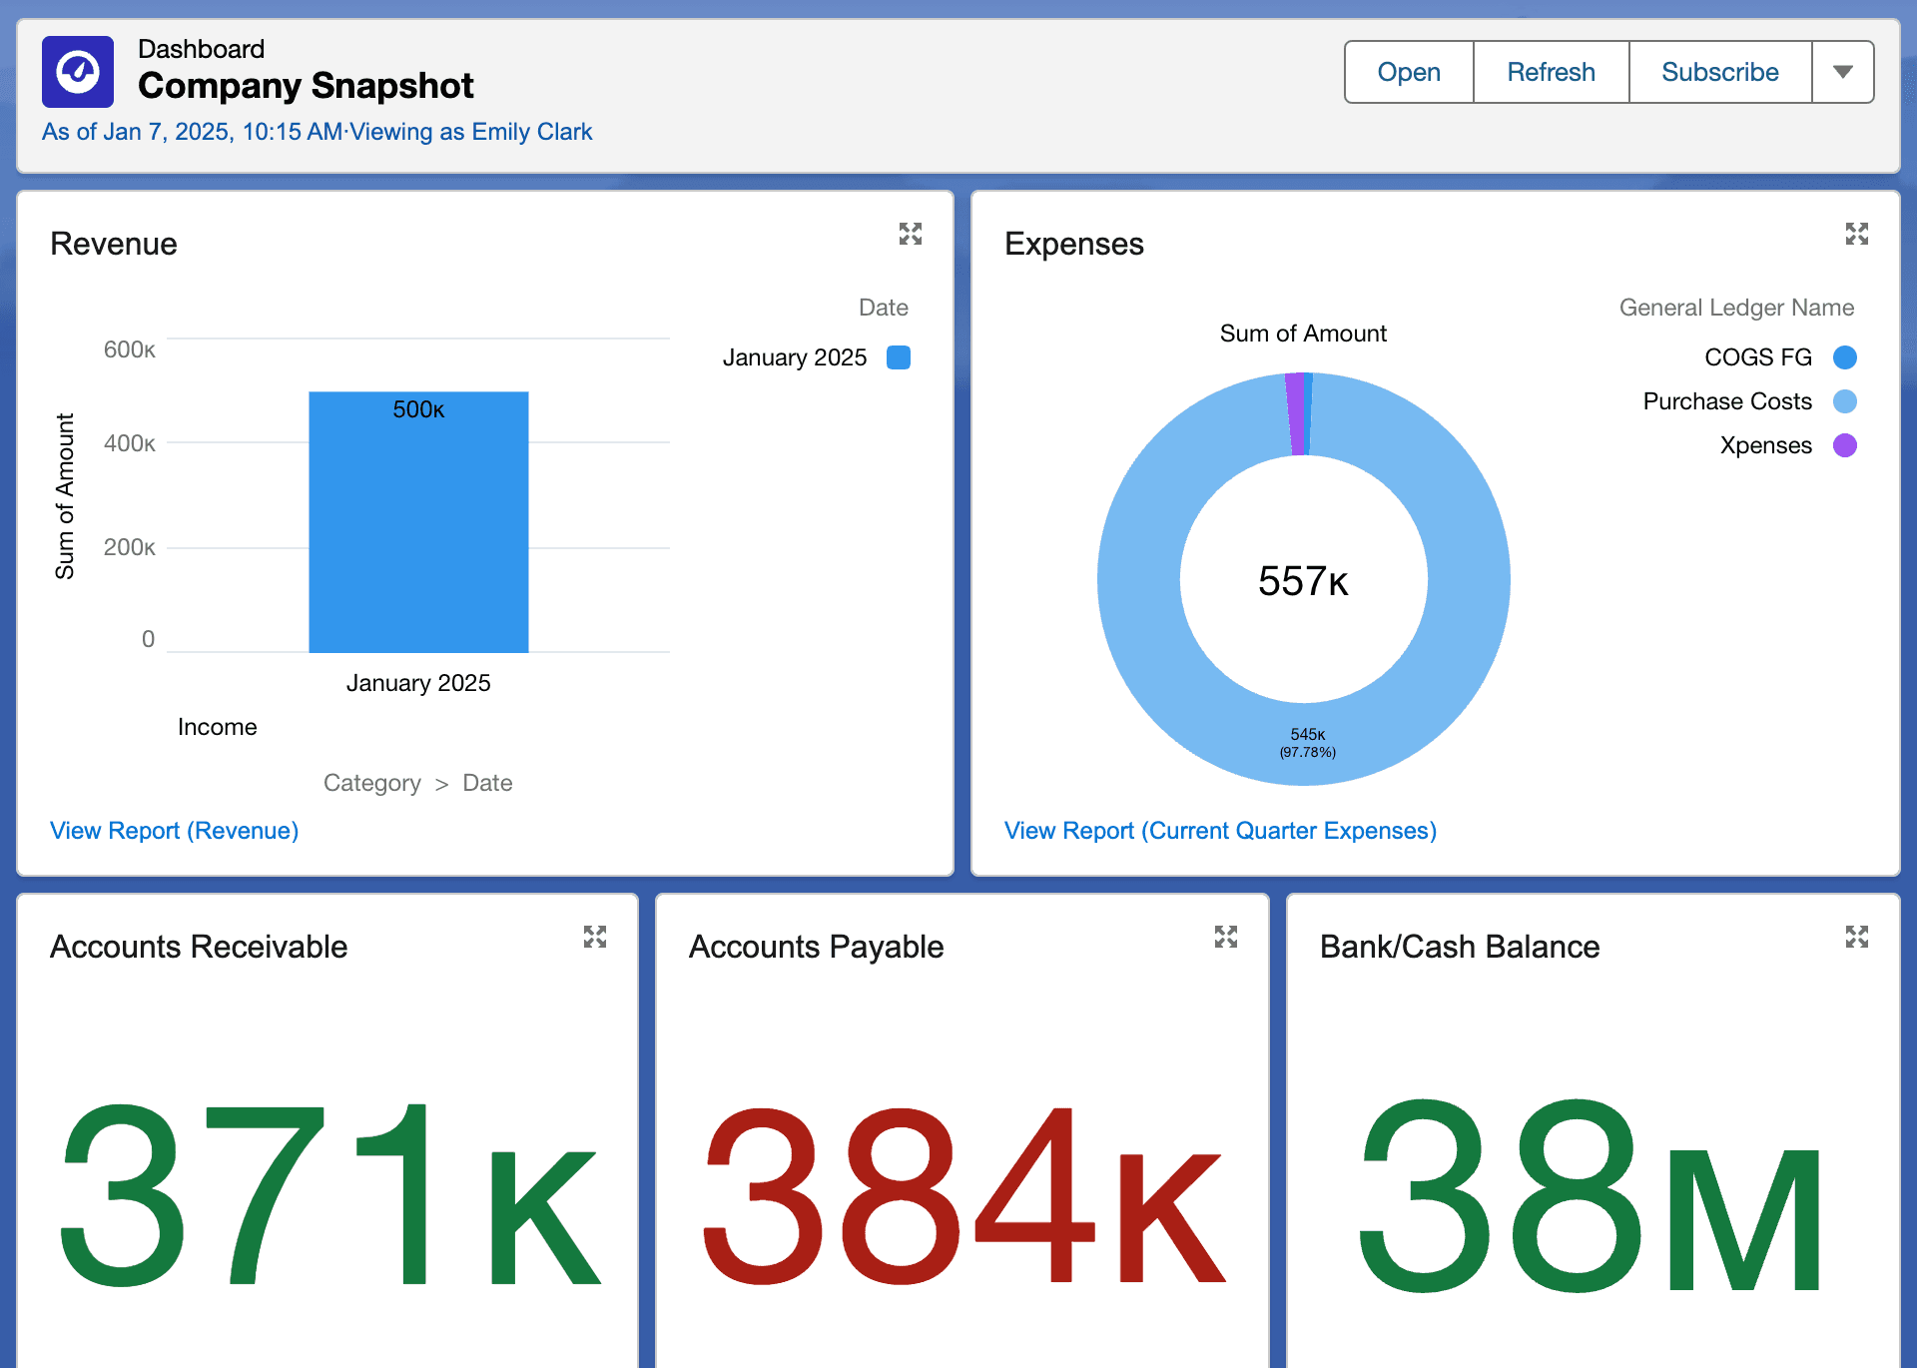
Task: Click the Xpenses legend label
Action: [x=1765, y=445]
